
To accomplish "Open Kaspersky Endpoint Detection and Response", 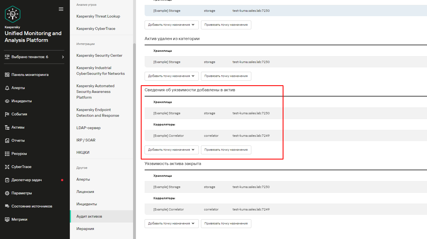I will 98,113.
